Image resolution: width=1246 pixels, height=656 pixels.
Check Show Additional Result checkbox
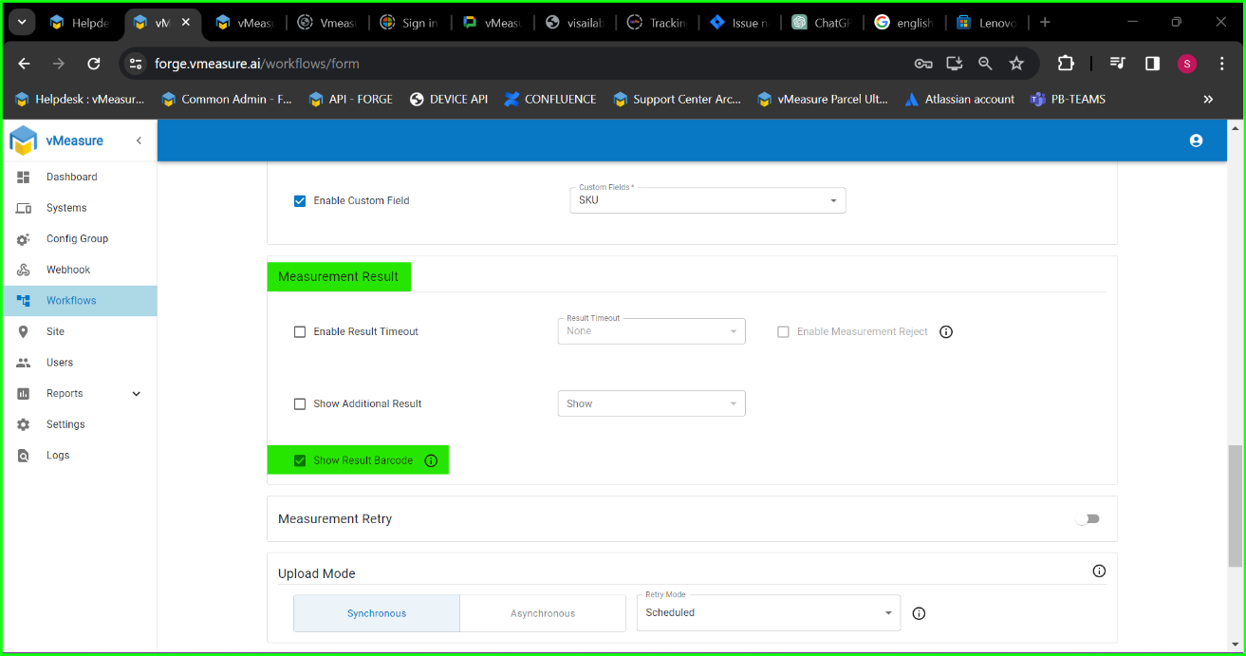click(x=300, y=404)
